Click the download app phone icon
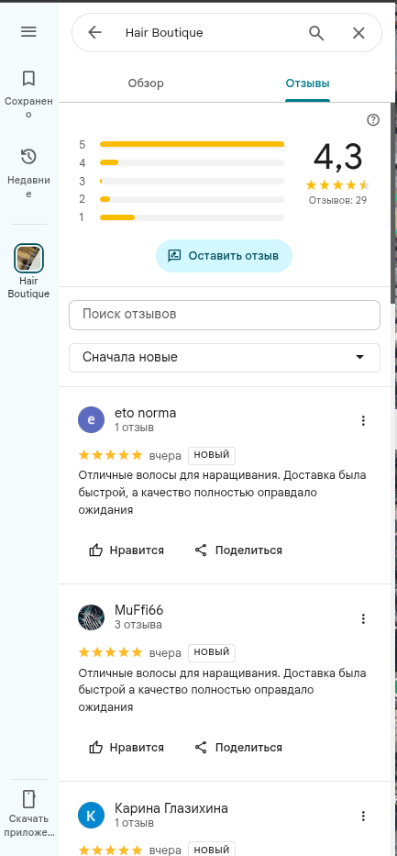Screen dimensions: 397x856 [28, 799]
